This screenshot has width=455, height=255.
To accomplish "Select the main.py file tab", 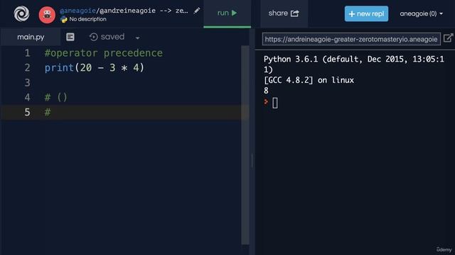I will pos(31,37).
